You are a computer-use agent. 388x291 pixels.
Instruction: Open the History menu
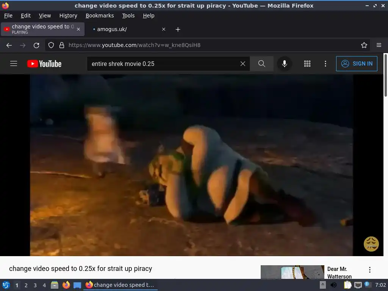pos(68,16)
